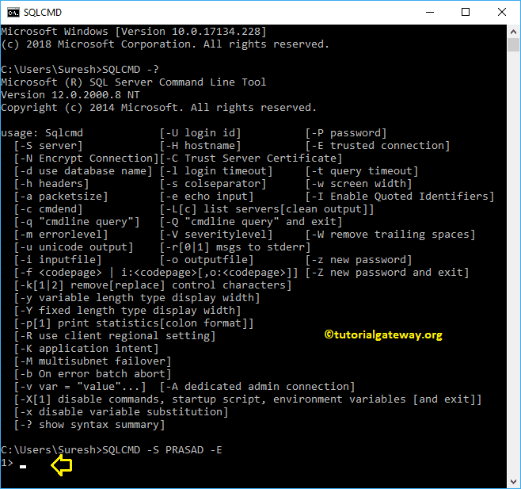
Task: Click '[-z new password]' lowercase option text
Action: (x=359, y=260)
